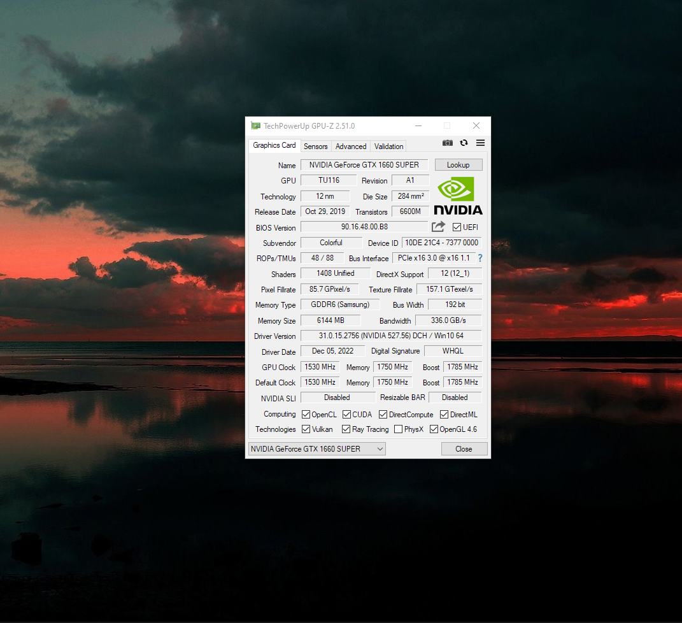Click the Release Date Oct 29, 2019
Image resolution: width=682 pixels, height=623 pixels.
[325, 211]
